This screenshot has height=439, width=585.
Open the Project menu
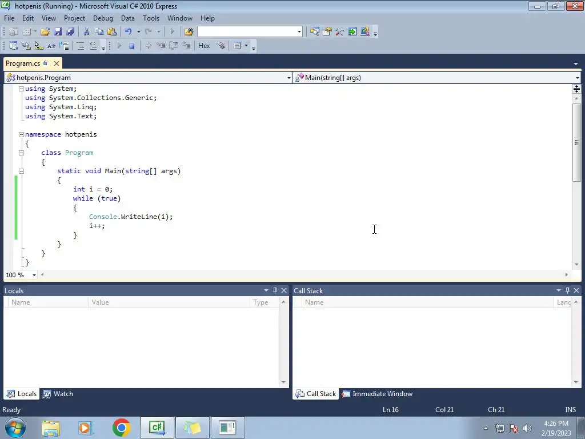point(74,18)
